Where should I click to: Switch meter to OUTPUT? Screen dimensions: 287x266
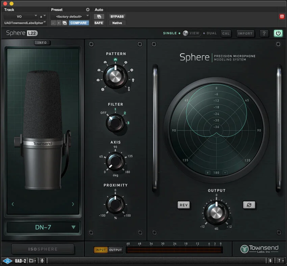115,250
